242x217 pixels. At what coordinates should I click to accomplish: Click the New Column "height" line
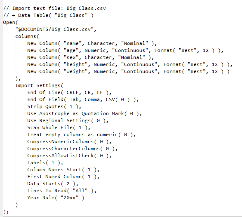[x=129, y=64]
